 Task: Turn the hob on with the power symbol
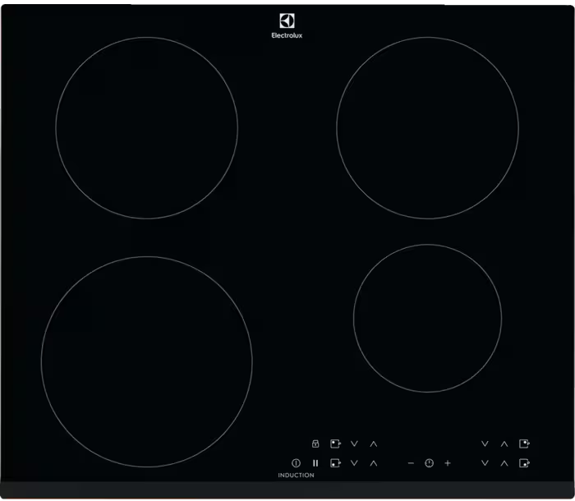click(296, 463)
